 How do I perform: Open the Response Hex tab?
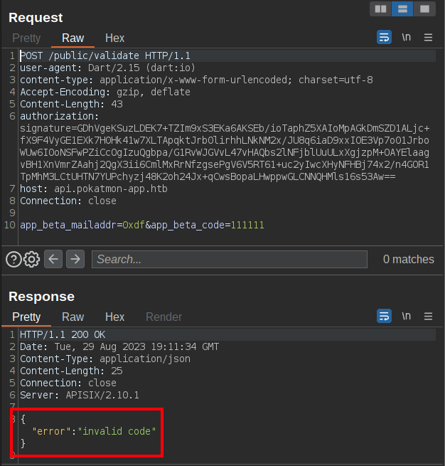pyautogui.click(x=114, y=317)
